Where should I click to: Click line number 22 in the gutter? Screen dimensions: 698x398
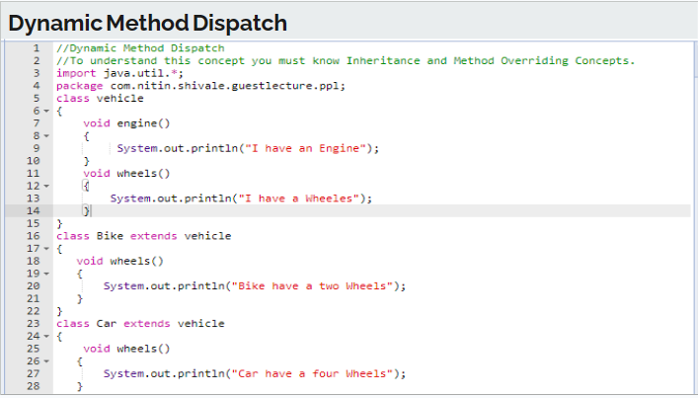tap(34, 311)
